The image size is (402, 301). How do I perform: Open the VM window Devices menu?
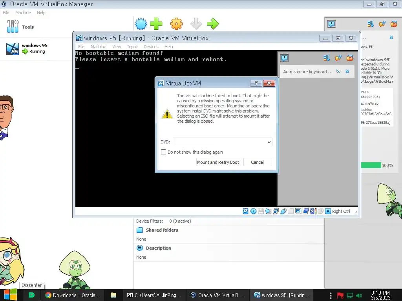coord(151,47)
